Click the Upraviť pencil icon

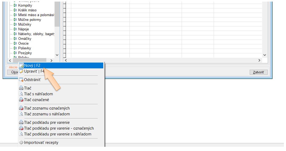click(21, 71)
